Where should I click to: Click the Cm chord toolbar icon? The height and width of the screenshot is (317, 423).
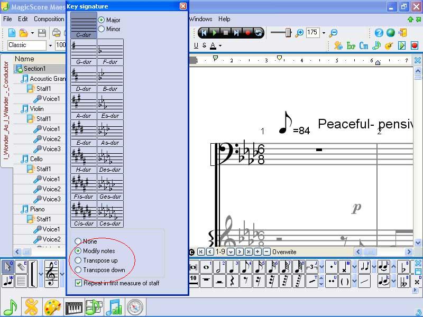363,46
